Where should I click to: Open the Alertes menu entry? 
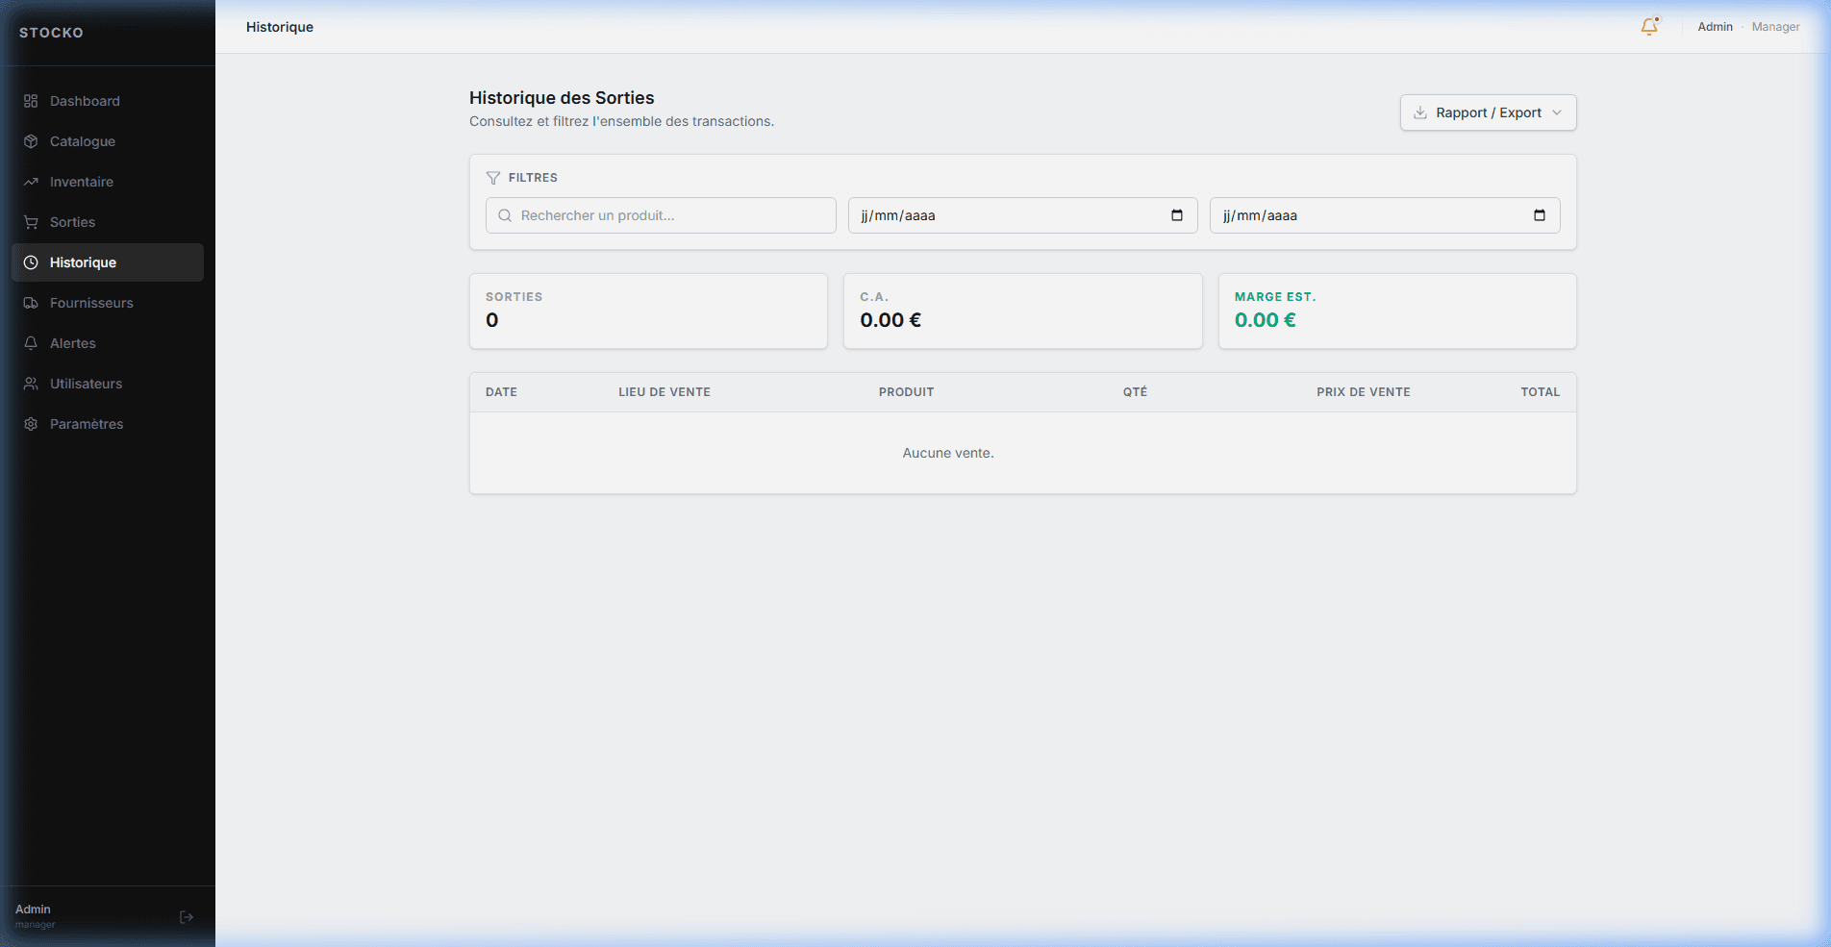(108, 343)
